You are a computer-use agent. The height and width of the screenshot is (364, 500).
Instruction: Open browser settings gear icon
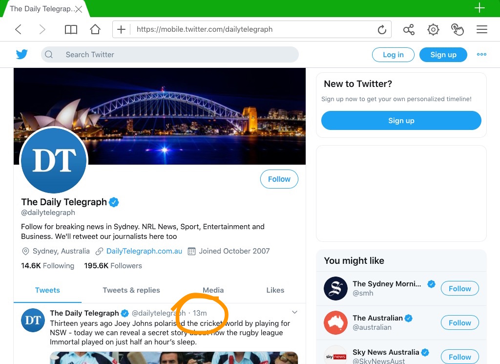(433, 30)
